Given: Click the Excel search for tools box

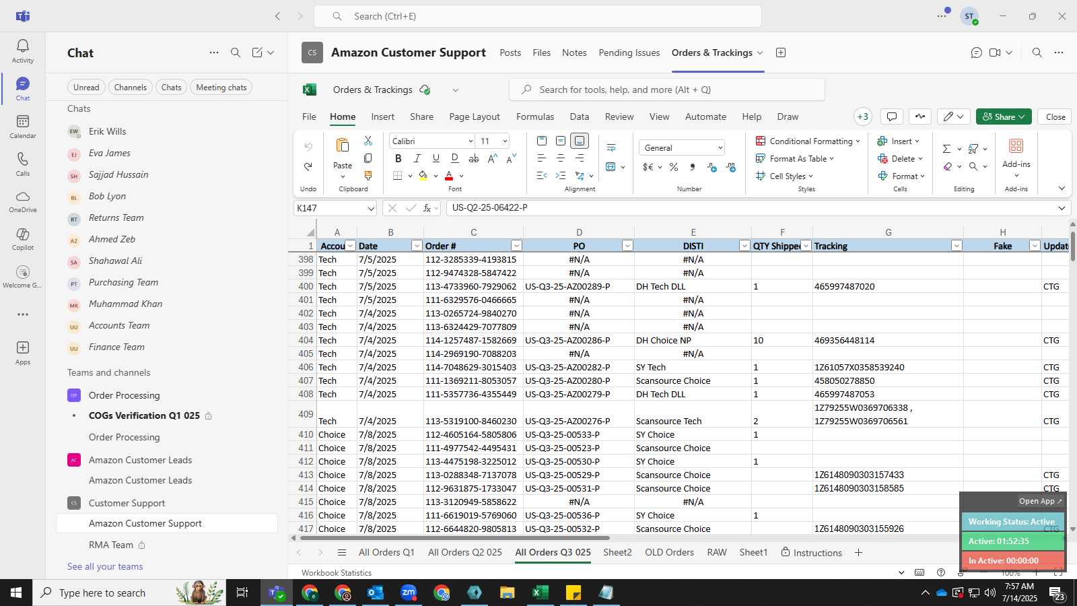Looking at the screenshot, I should (x=667, y=90).
